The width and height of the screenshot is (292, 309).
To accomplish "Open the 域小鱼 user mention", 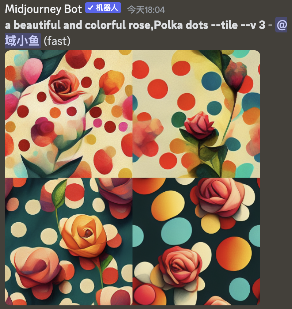I will (23, 40).
